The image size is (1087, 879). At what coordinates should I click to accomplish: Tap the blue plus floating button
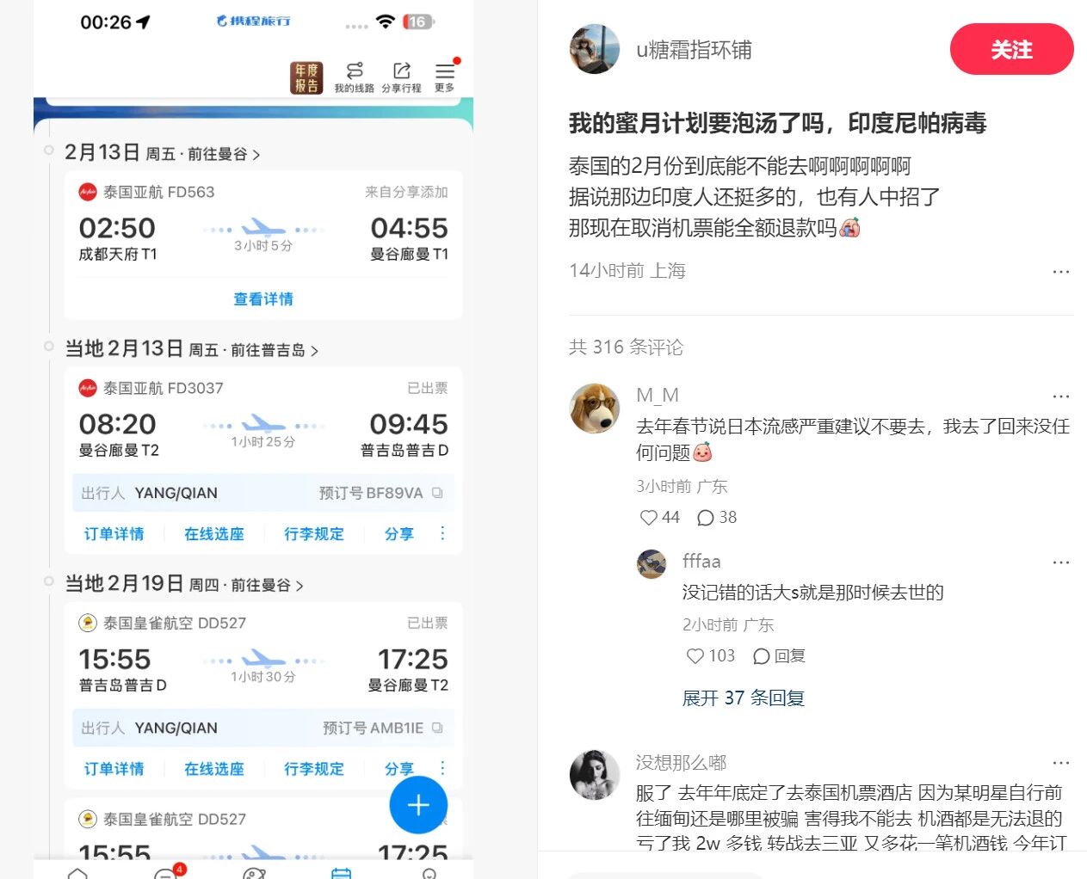pos(418,805)
